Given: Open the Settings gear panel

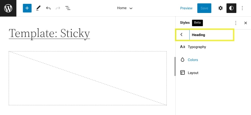Looking at the screenshot, I should click(221, 8).
